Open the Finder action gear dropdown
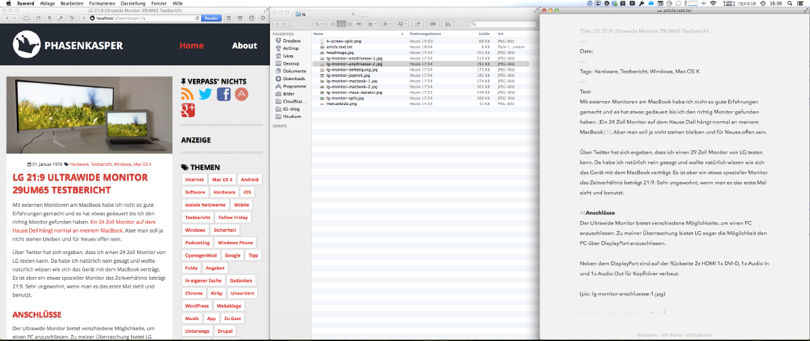Screen dimensions: 810x341 point(387,24)
